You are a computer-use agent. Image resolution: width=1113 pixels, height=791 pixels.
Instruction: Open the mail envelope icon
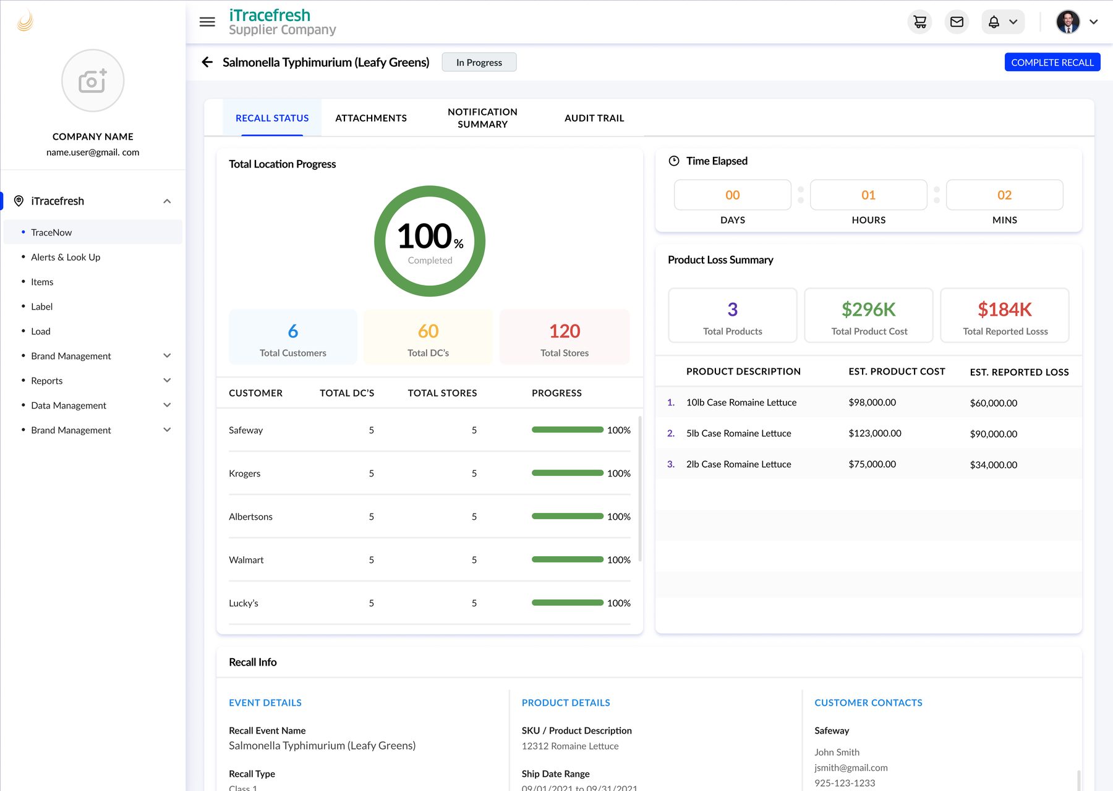point(957,22)
